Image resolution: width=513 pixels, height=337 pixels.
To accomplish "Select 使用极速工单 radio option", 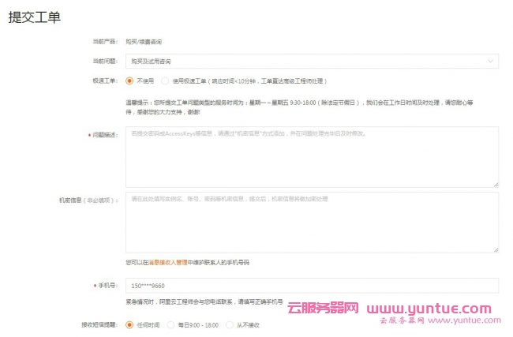I will [x=165, y=81].
